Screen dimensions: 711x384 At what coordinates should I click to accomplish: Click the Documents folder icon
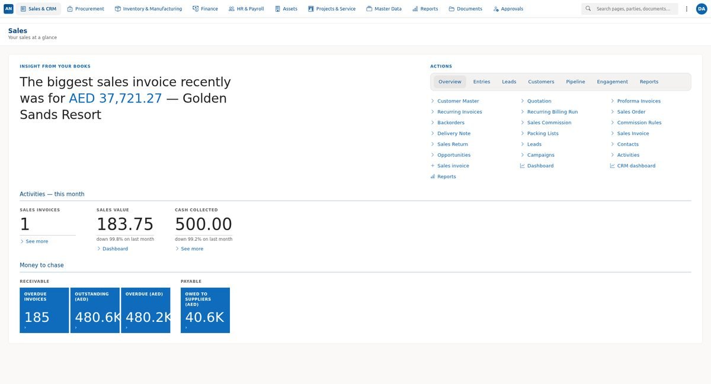(451, 9)
